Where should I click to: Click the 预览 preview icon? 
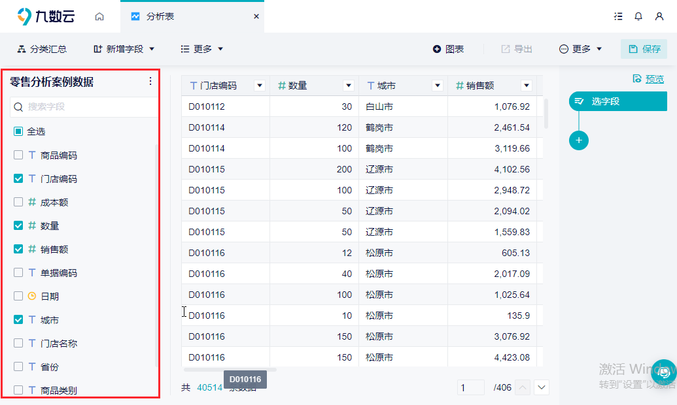pos(637,78)
